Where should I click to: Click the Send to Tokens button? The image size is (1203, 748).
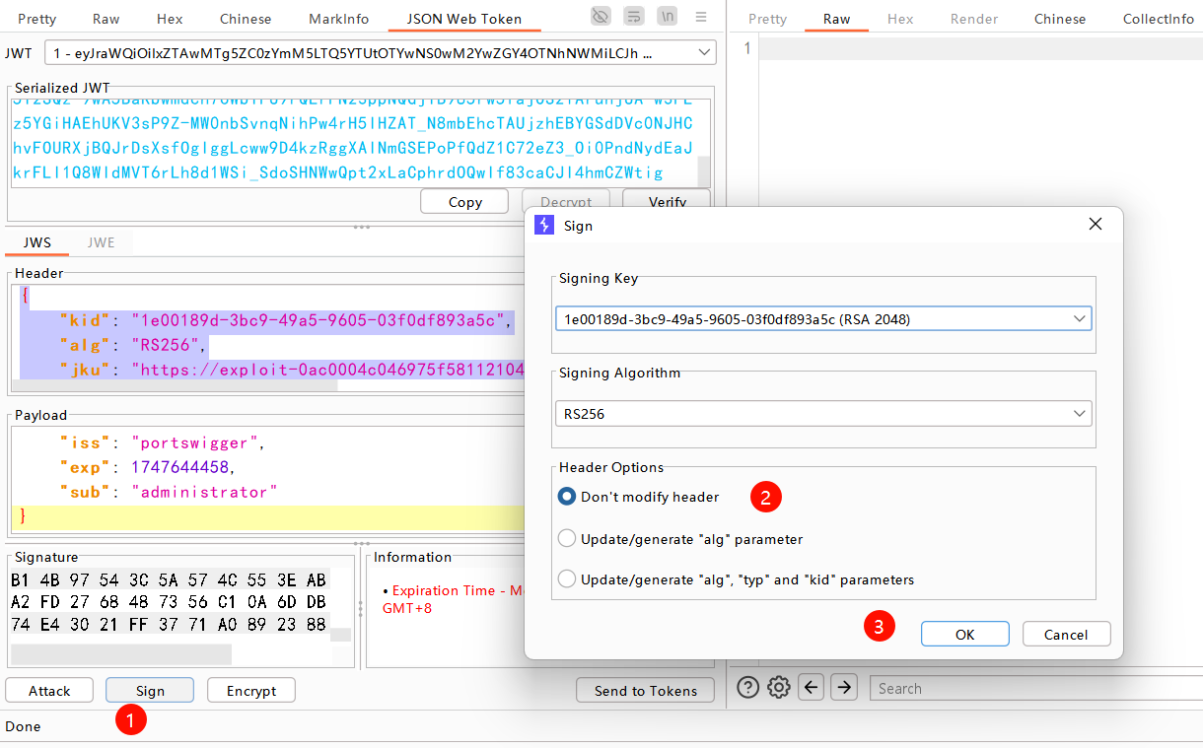pyautogui.click(x=645, y=691)
